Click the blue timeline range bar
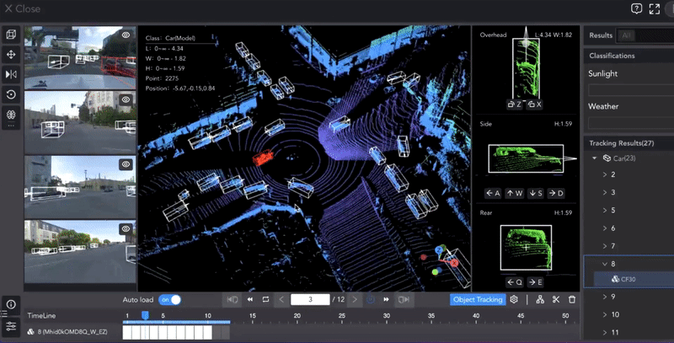 [x=177, y=322]
